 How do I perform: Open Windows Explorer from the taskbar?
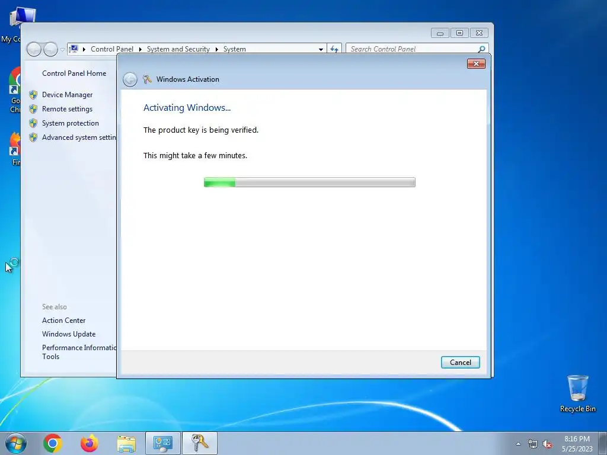(x=126, y=443)
